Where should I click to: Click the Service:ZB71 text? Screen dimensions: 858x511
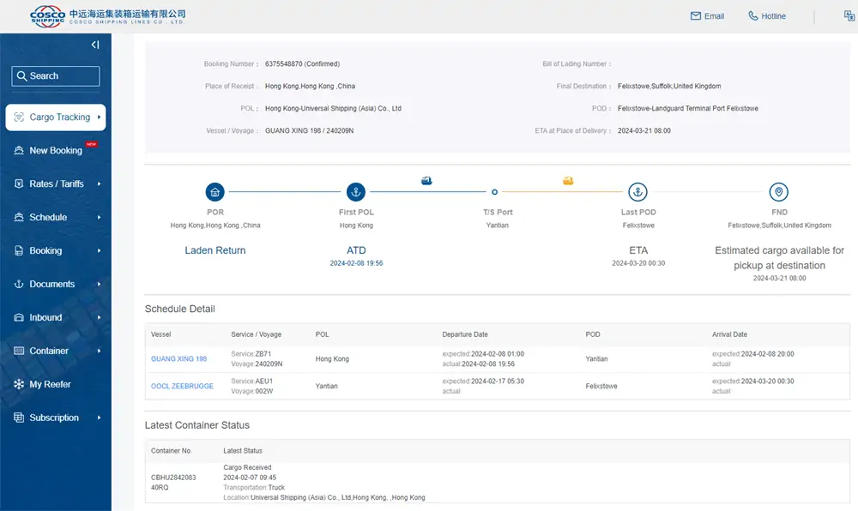(x=251, y=353)
